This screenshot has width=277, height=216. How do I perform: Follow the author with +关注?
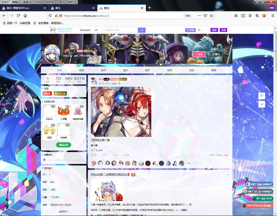[199, 54]
